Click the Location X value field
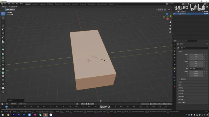209x117 pixels. (x=196, y=55)
